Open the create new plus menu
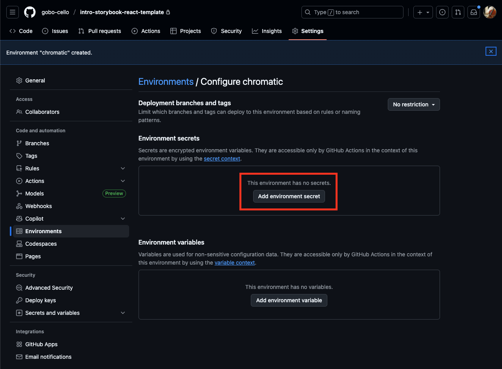Image resolution: width=502 pixels, height=369 pixels. [423, 12]
